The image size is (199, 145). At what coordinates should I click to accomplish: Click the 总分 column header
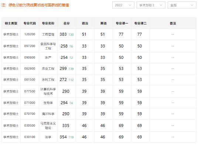click(66, 23)
